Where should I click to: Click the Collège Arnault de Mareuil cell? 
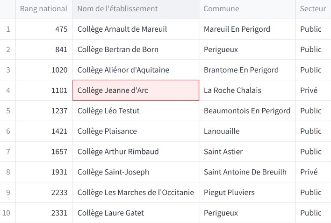point(122,29)
